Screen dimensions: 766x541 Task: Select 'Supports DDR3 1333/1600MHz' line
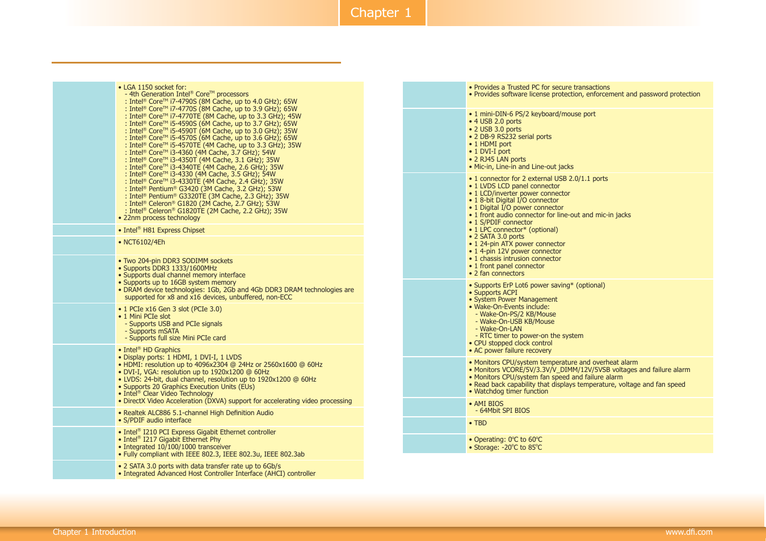pyautogui.click(x=167, y=268)
